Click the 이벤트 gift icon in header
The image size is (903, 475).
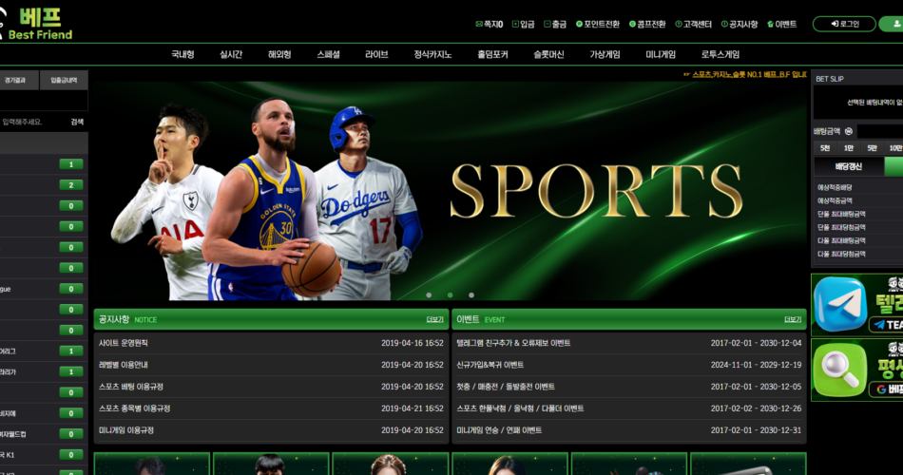coord(770,24)
